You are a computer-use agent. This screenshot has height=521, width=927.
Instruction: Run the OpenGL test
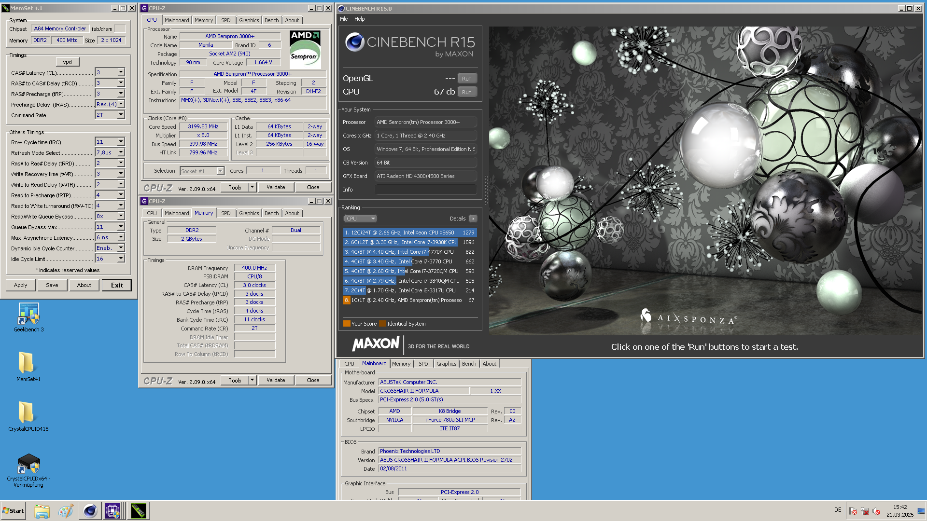pos(467,79)
